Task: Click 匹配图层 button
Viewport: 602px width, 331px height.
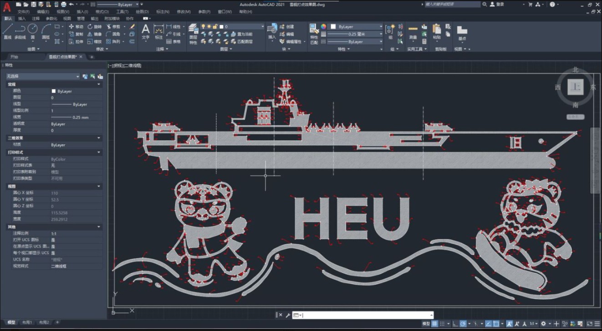Action: pos(241,41)
